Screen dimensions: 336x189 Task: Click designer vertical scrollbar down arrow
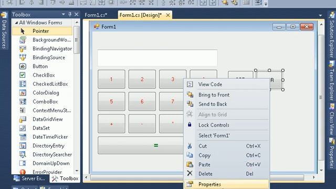(321, 170)
